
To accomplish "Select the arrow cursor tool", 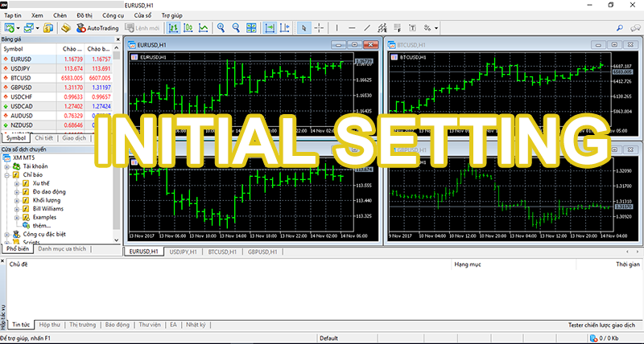I will coord(304,28).
